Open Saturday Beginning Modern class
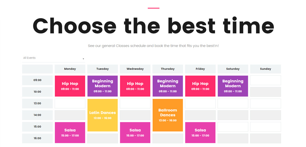306x147 pixels. click(x=233, y=86)
